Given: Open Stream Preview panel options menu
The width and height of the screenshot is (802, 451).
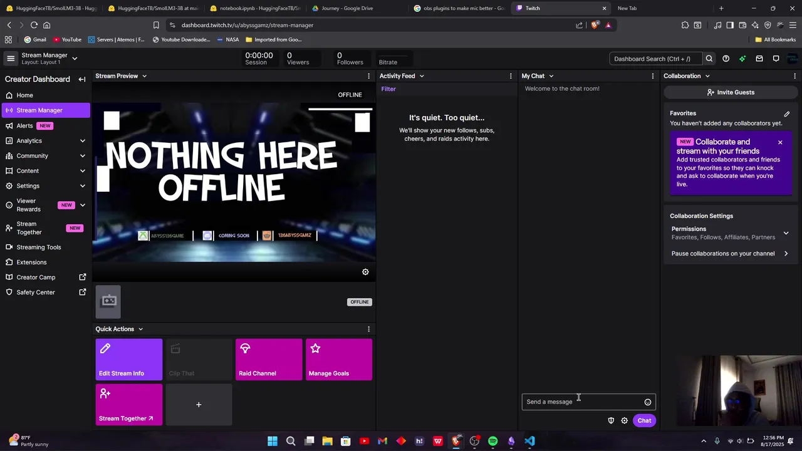Looking at the screenshot, I should [368, 76].
